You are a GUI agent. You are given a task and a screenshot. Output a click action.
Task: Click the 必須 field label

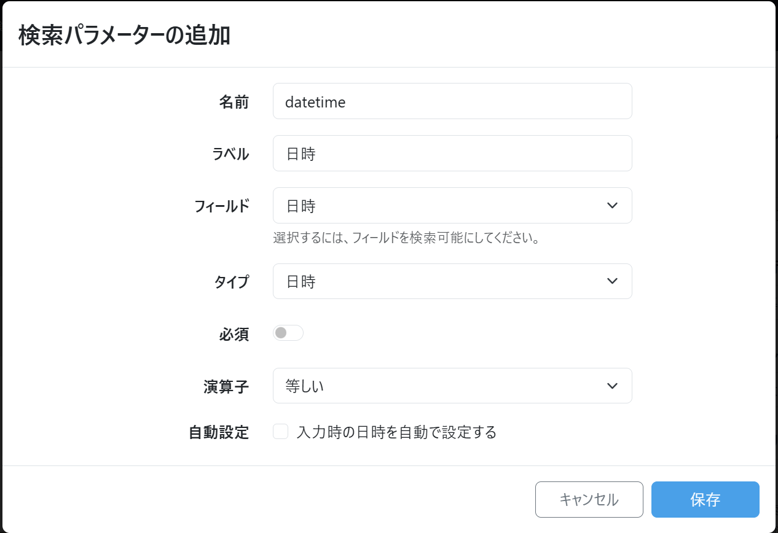(x=234, y=335)
